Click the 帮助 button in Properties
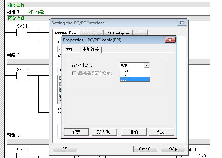This screenshot has height=158, width=222. tap(161, 132)
